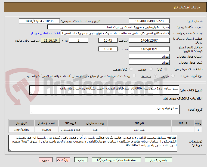Click the request creator name field

point(115,33)
